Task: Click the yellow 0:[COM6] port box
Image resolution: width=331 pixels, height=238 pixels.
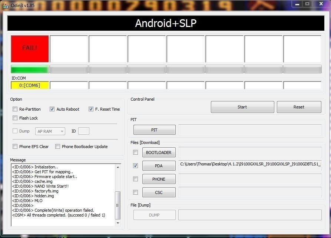Action: point(30,85)
